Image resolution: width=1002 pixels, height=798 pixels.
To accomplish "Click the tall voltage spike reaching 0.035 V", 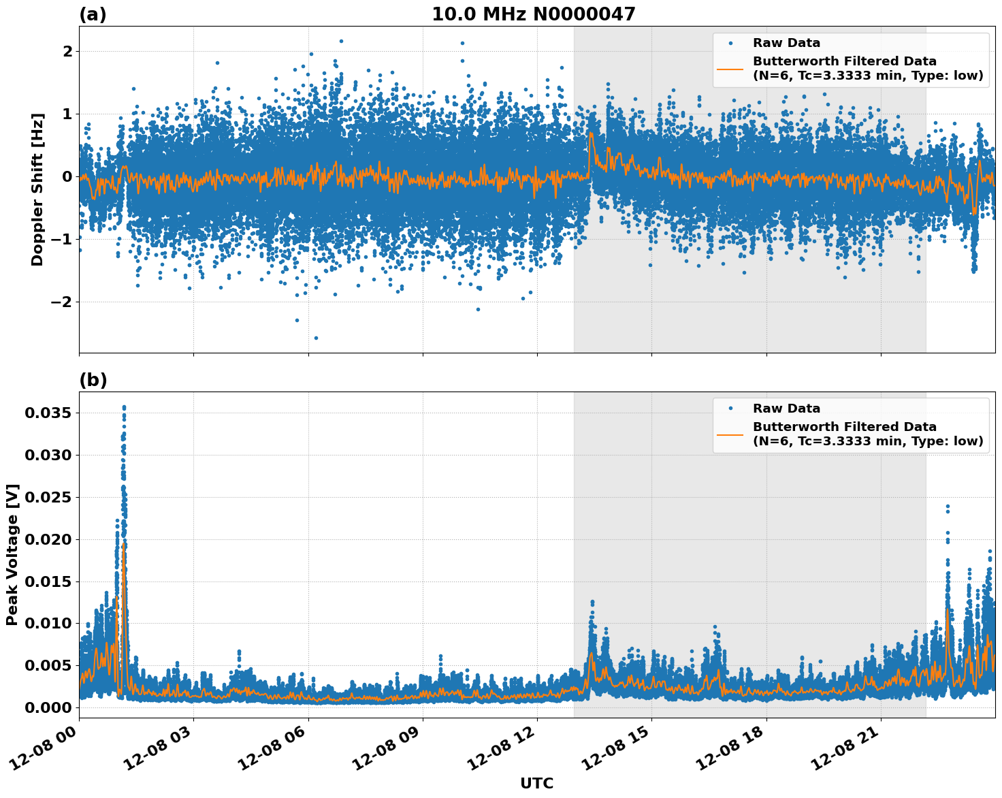I will point(123,406).
